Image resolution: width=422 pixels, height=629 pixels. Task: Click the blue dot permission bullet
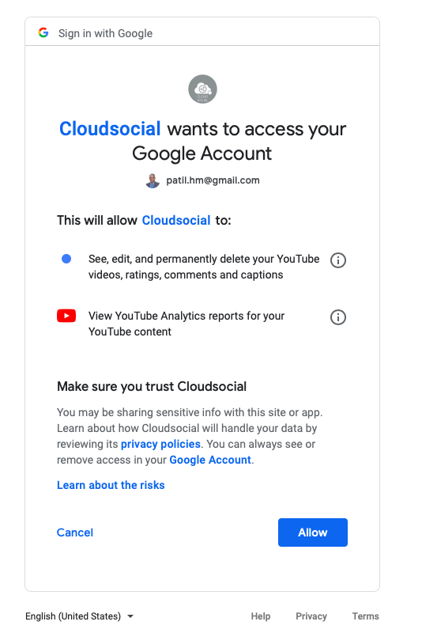tap(66, 259)
